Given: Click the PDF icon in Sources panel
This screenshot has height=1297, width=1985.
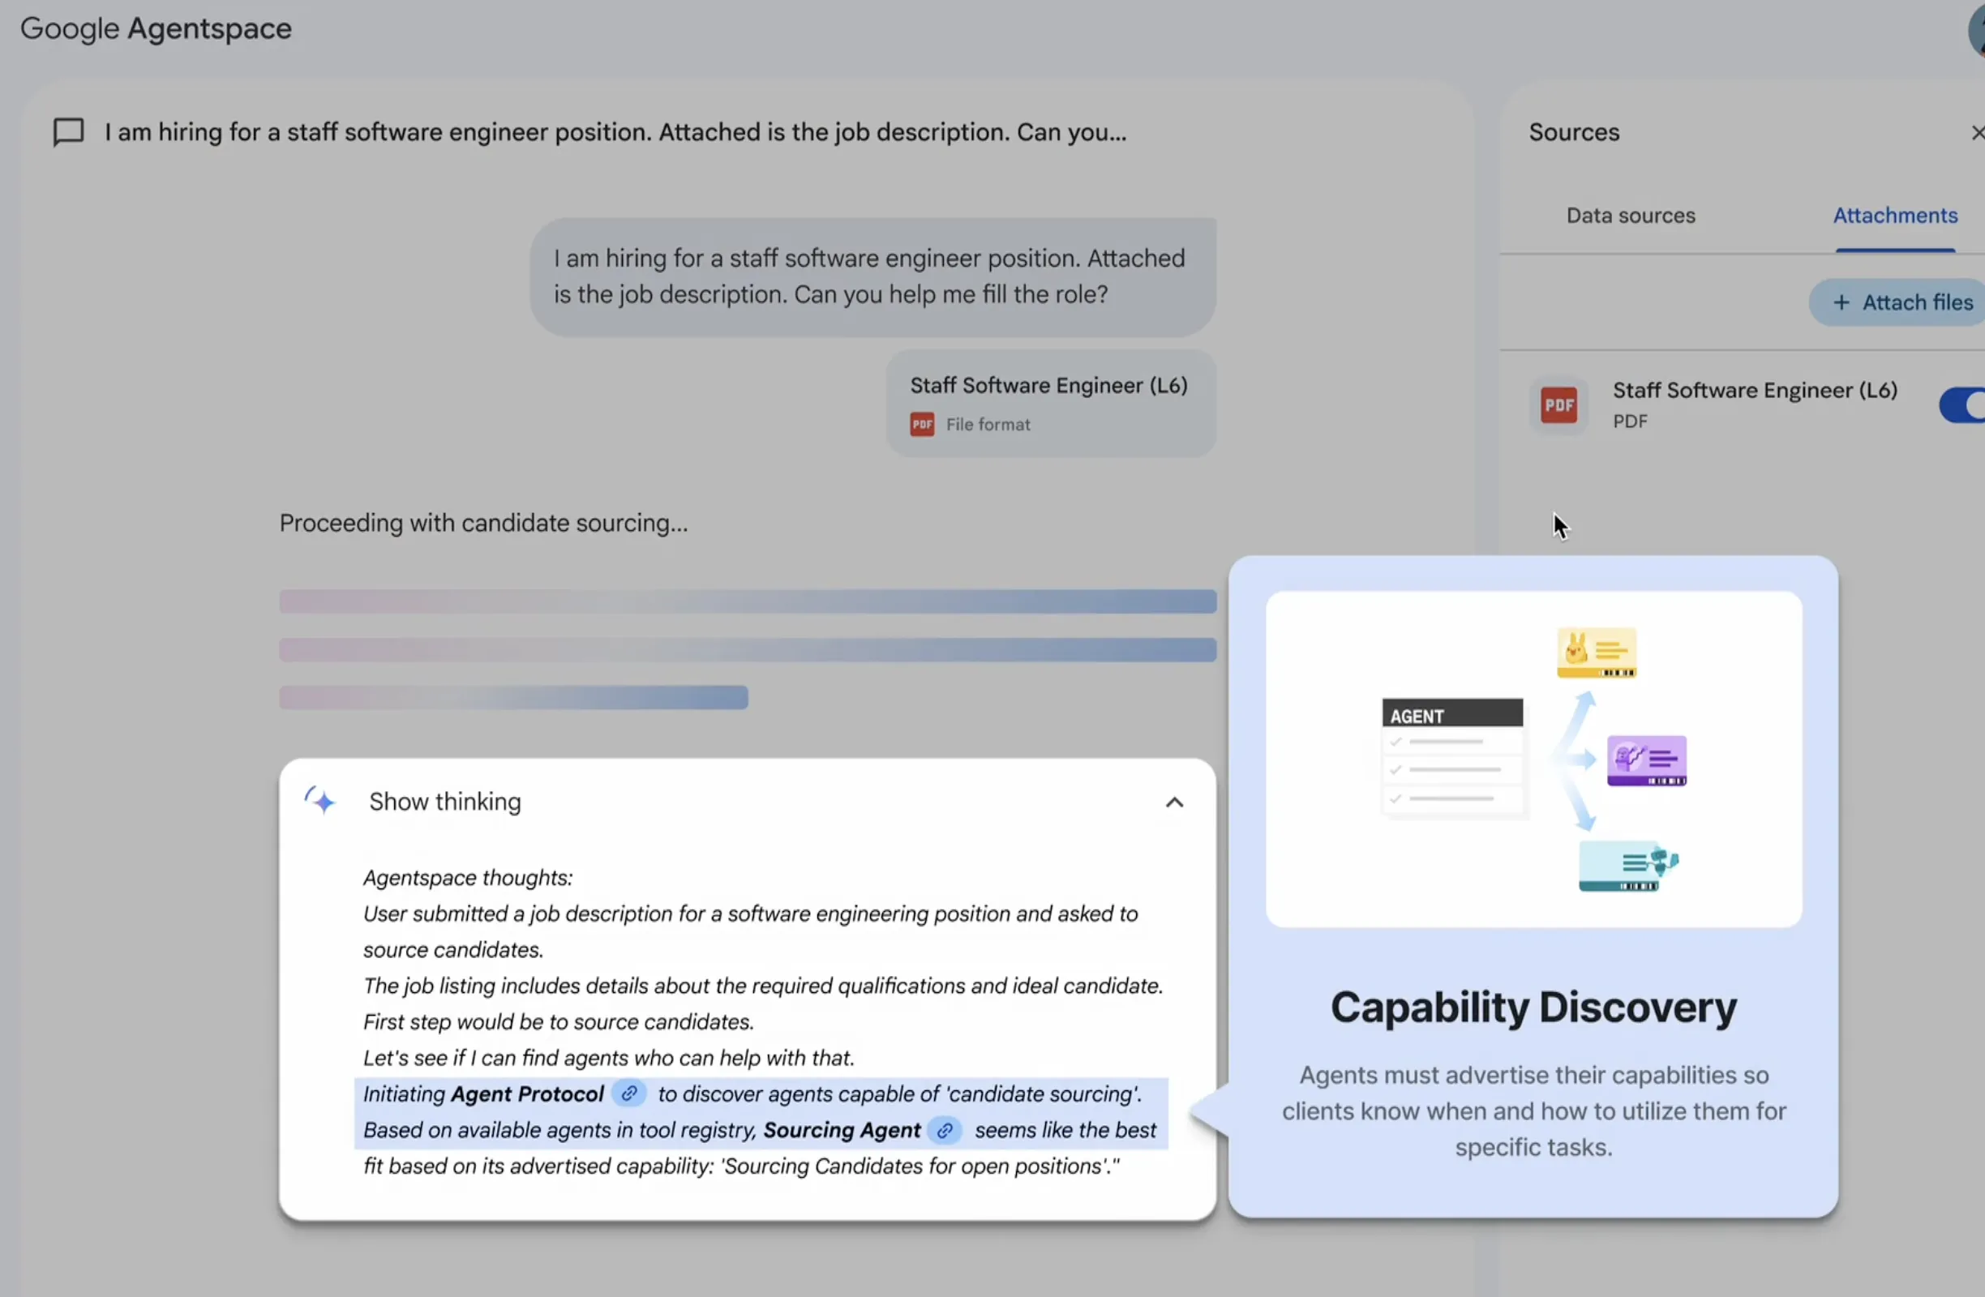Looking at the screenshot, I should pos(1558,405).
